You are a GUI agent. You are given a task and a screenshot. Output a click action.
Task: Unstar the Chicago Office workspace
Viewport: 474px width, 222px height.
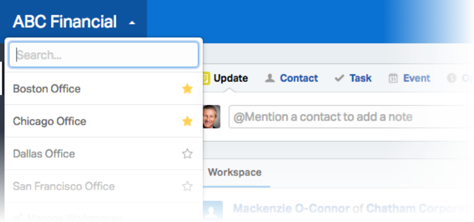click(x=187, y=121)
